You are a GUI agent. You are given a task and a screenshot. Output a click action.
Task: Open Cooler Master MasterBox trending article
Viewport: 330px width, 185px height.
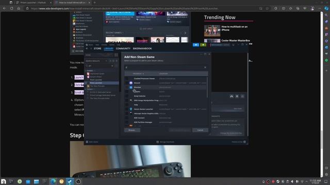[236, 41]
